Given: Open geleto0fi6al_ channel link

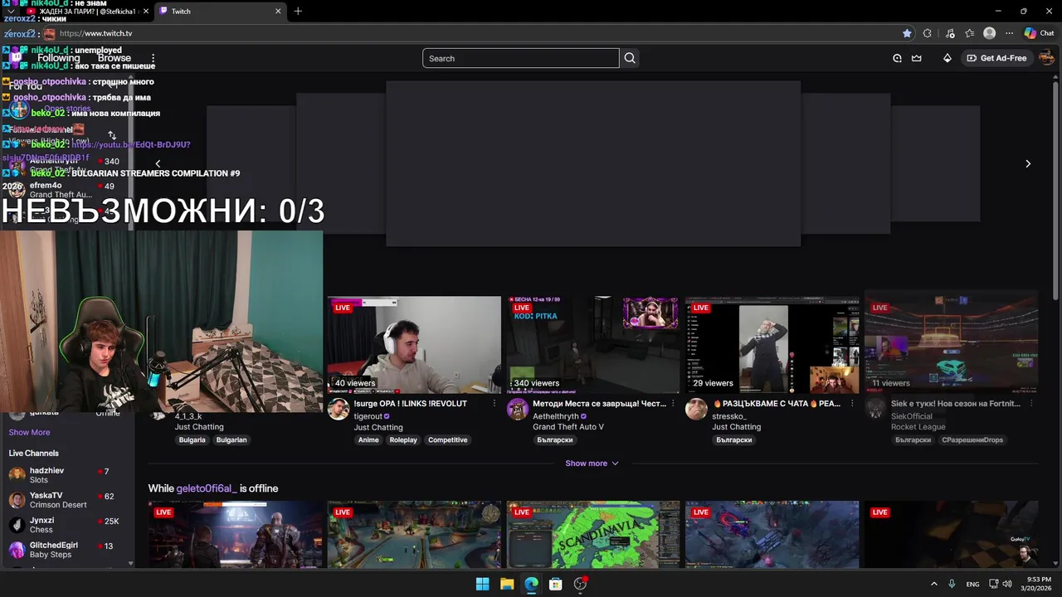Looking at the screenshot, I should [207, 488].
